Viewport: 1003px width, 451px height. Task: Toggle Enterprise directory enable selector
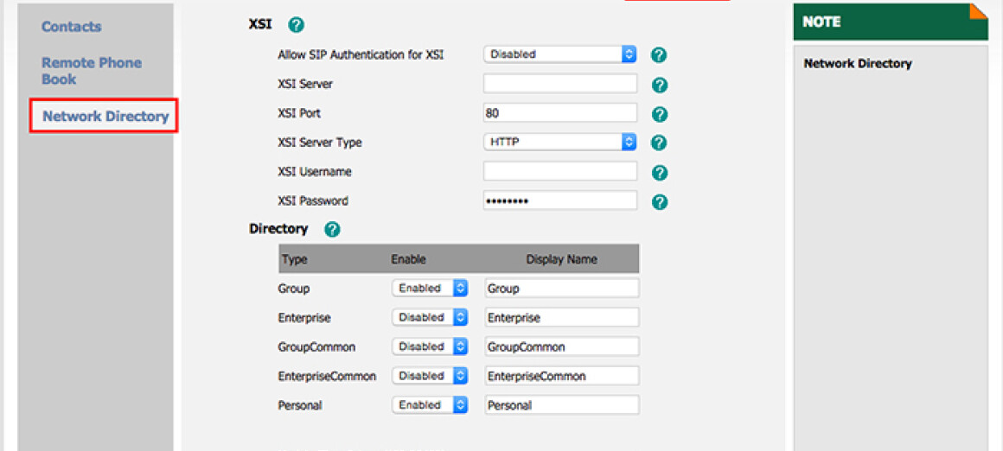[x=430, y=318]
